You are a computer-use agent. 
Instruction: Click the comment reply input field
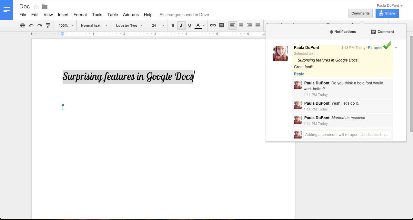[x=347, y=135]
